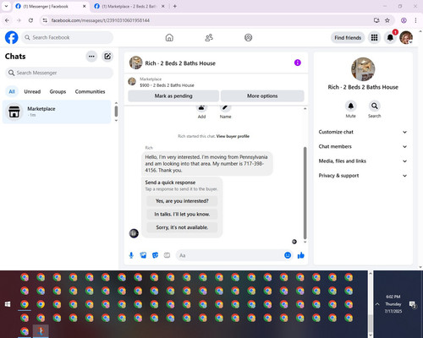This screenshot has height=338, width=423.
Task: Open the GIF picker icon
Action: 167,255
